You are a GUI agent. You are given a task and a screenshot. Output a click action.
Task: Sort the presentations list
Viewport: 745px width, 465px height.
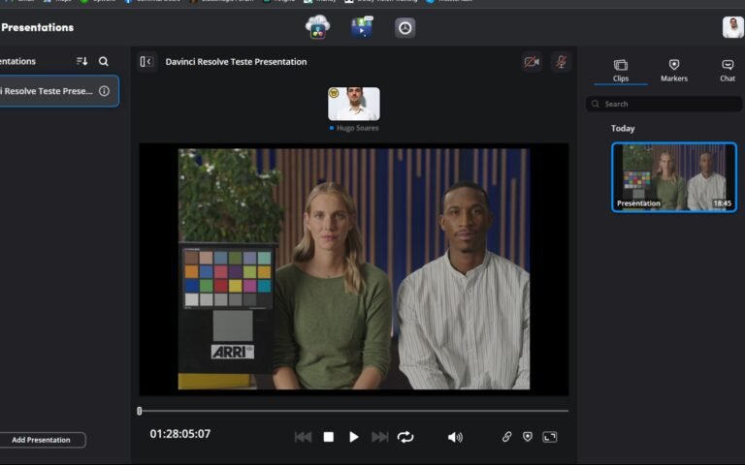pos(81,61)
